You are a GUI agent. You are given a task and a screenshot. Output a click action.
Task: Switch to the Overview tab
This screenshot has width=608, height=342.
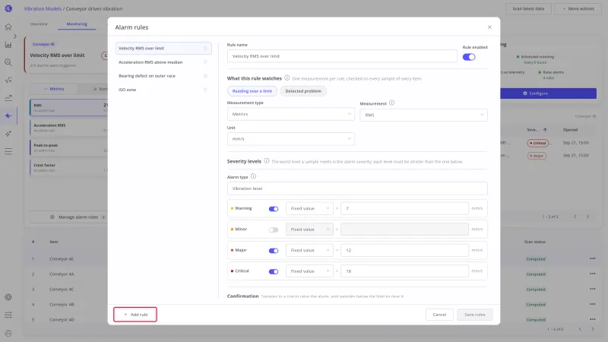(39, 24)
